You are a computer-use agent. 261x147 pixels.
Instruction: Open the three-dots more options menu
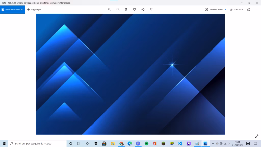point(257,9)
